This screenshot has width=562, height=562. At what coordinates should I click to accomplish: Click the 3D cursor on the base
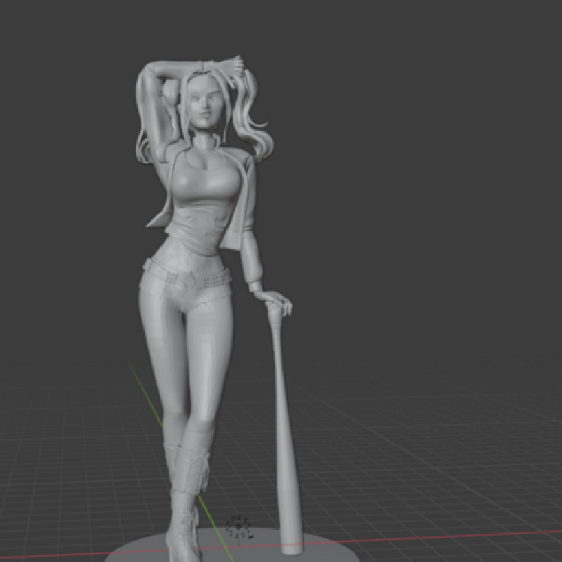point(239,527)
